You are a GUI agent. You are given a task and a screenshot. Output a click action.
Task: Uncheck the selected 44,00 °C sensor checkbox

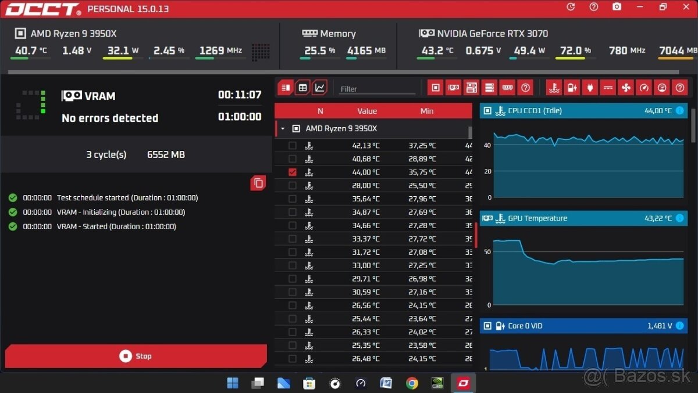click(x=292, y=172)
